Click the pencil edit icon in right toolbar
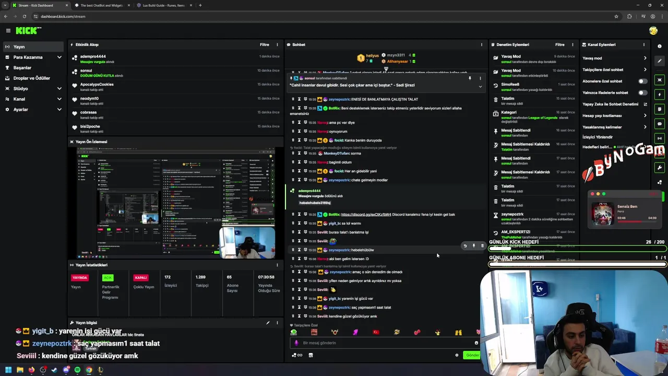This screenshot has width=668, height=376. pyautogui.click(x=660, y=61)
